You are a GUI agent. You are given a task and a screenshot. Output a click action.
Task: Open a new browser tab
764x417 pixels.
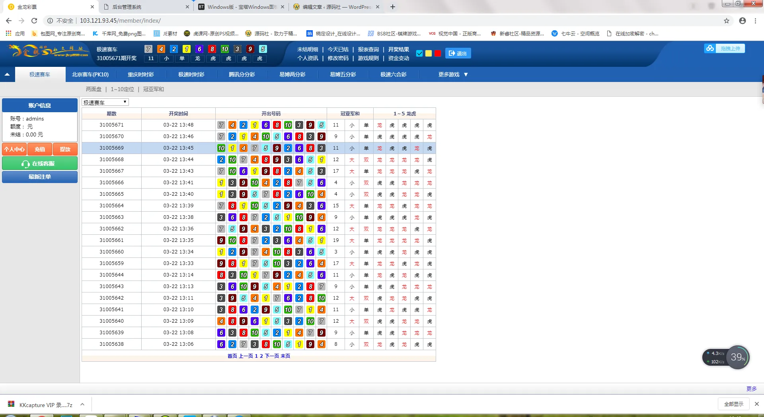click(393, 7)
